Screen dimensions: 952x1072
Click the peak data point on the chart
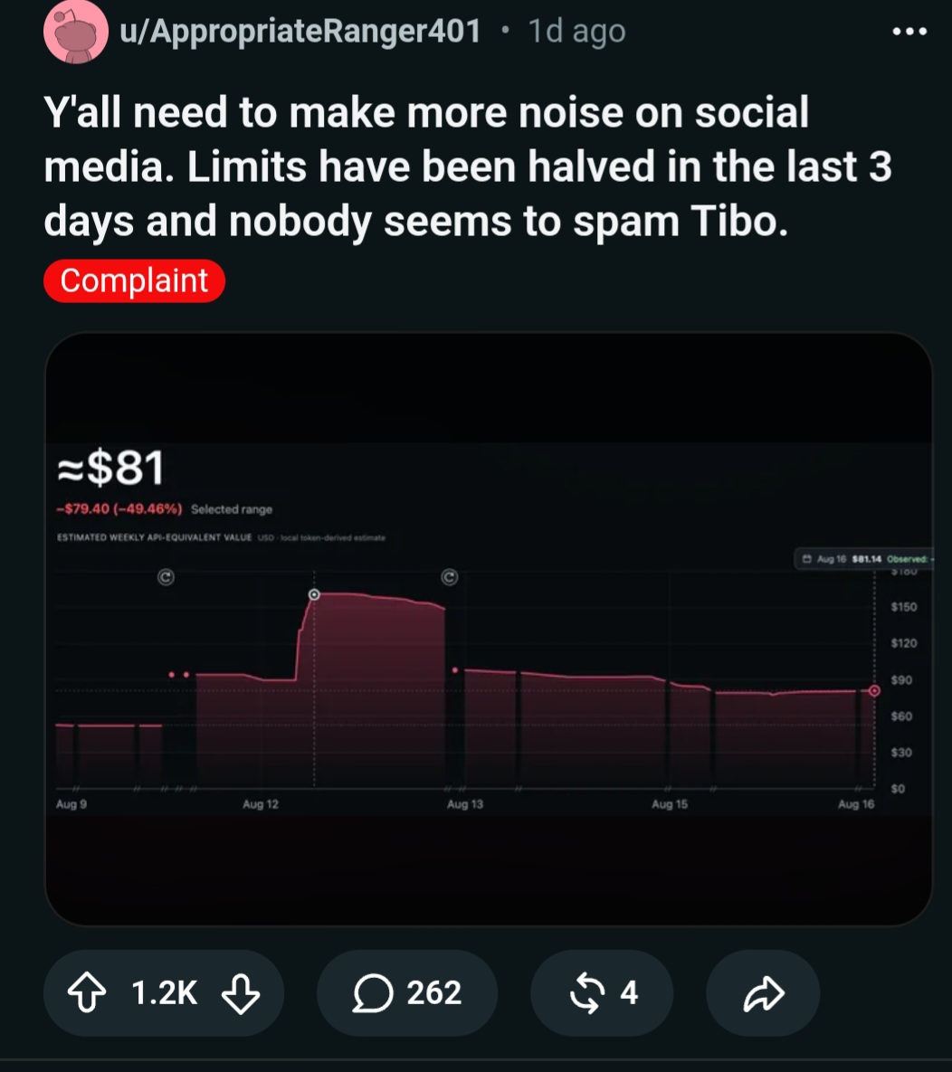point(314,594)
